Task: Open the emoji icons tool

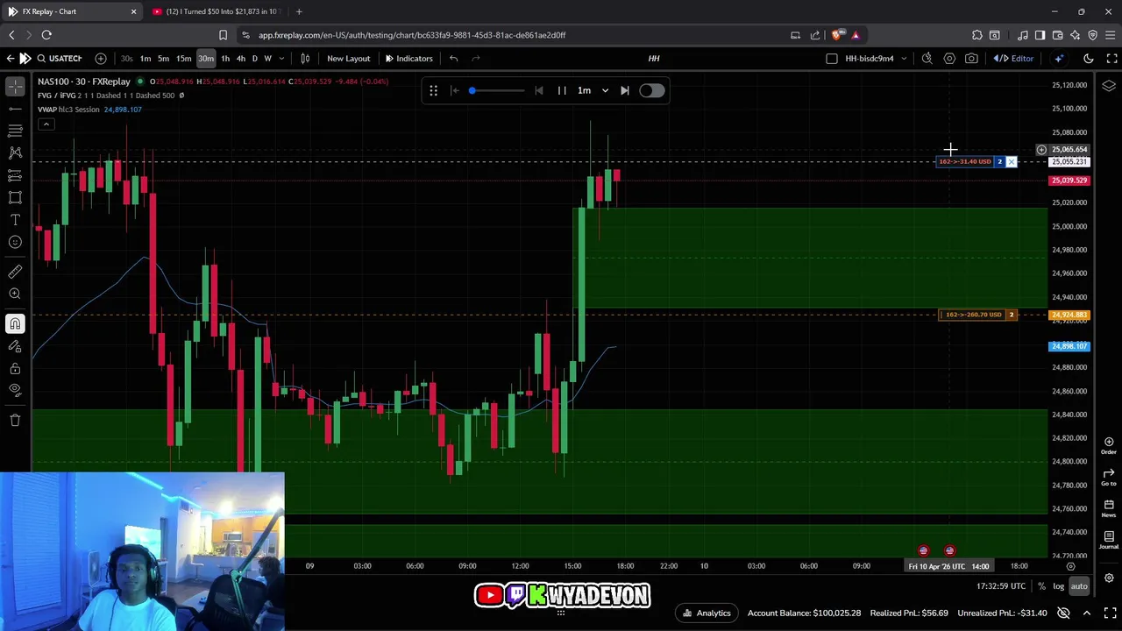Action: [15, 242]
